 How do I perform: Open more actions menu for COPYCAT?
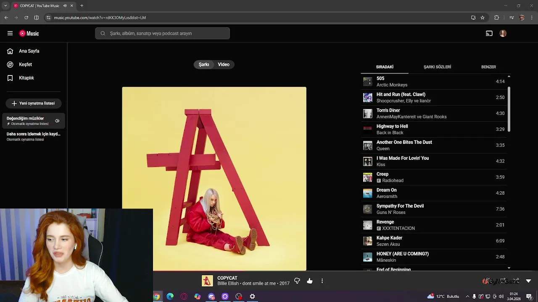322,281
